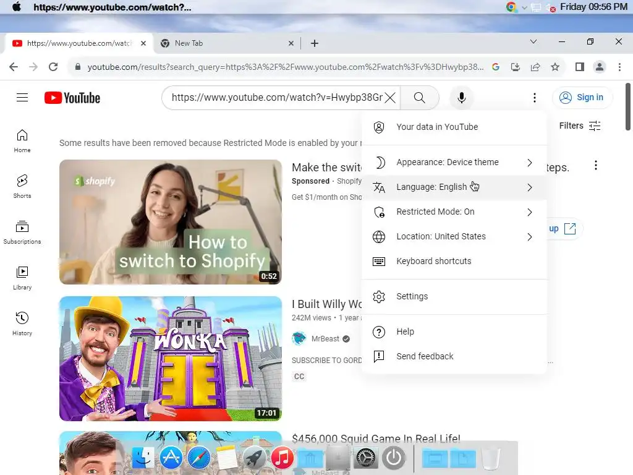The height and width of the screenshot is (475, 633).
Task: Choose Send feedback menu entry
Action: tap(454, 356)
